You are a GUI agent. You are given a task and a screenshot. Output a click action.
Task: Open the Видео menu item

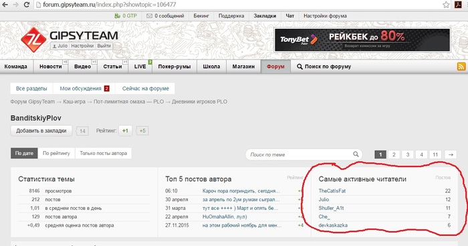[82, 67]
